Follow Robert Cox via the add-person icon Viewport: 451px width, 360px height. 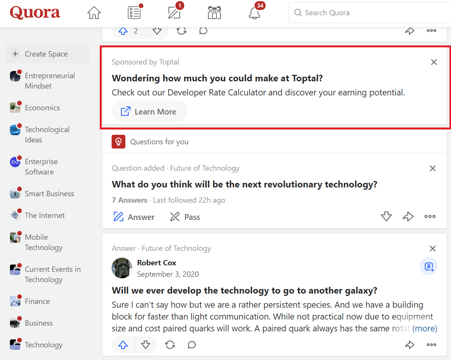click(428, 266)
